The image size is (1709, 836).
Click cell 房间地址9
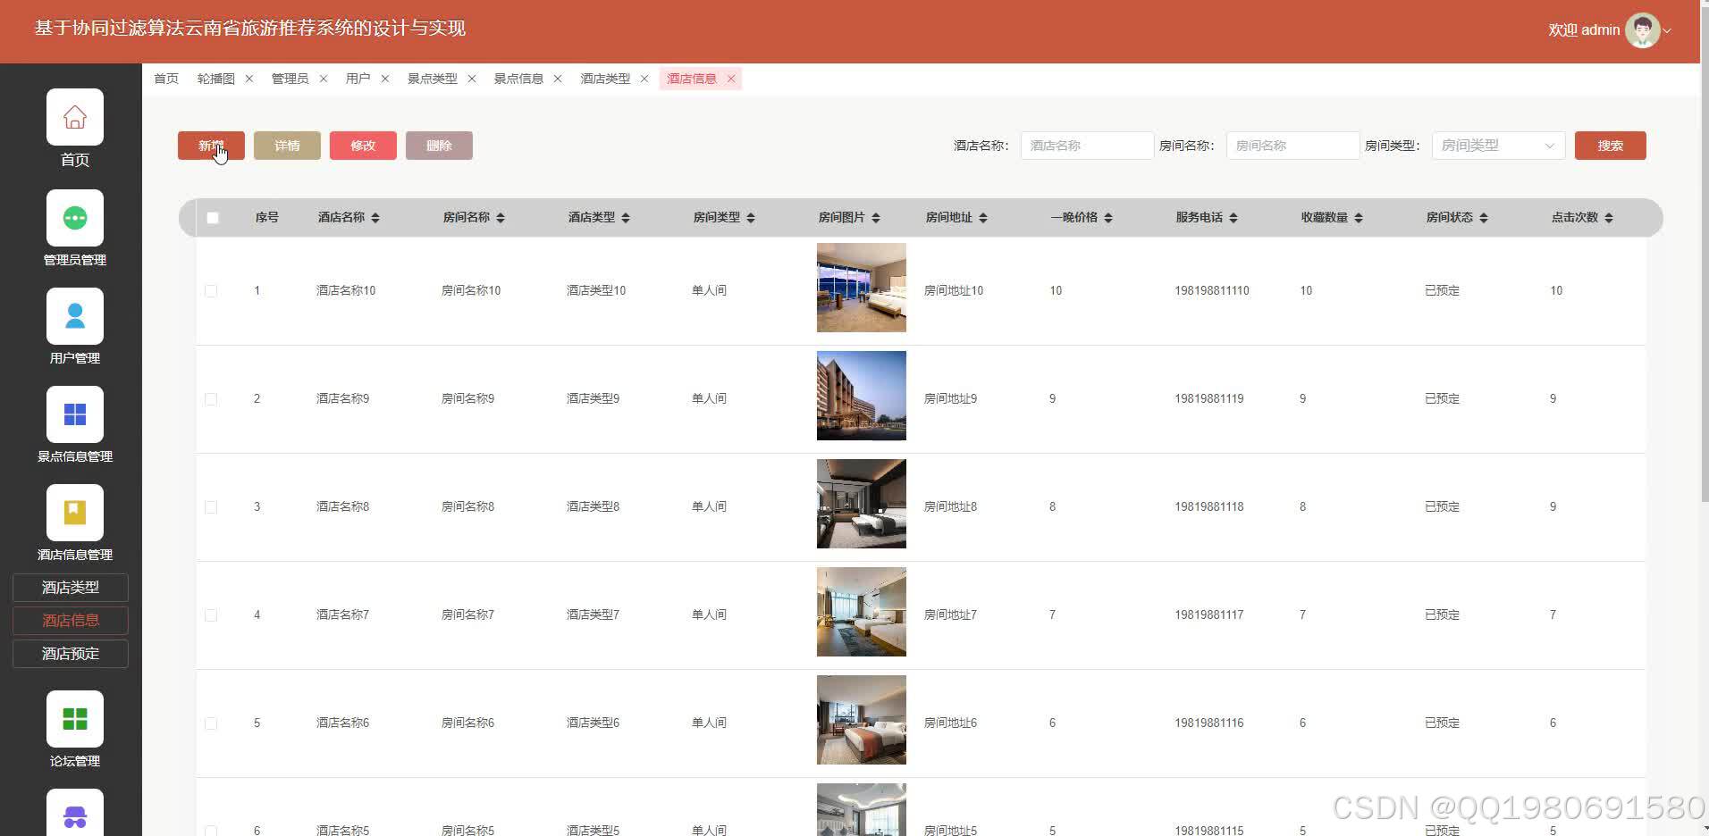click(x=950, y=399)
